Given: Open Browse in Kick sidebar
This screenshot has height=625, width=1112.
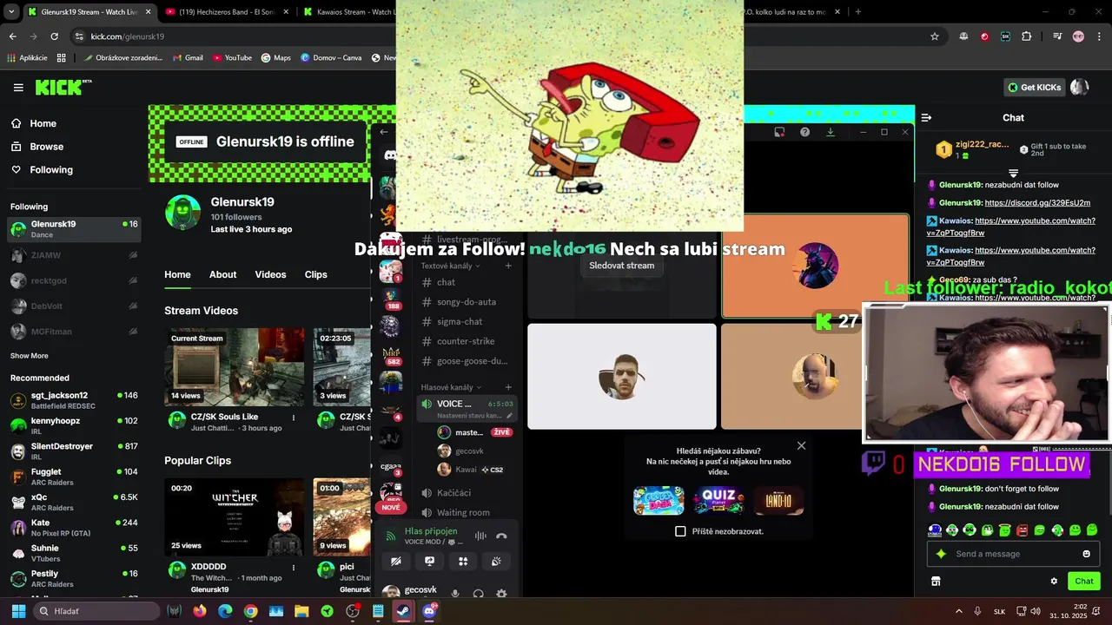Looking at the screenshot, I should (x=47, y=147).
